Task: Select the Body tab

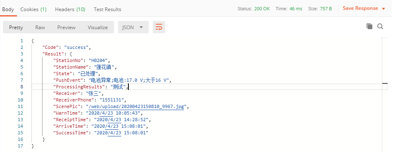Action: coord(8,9)
